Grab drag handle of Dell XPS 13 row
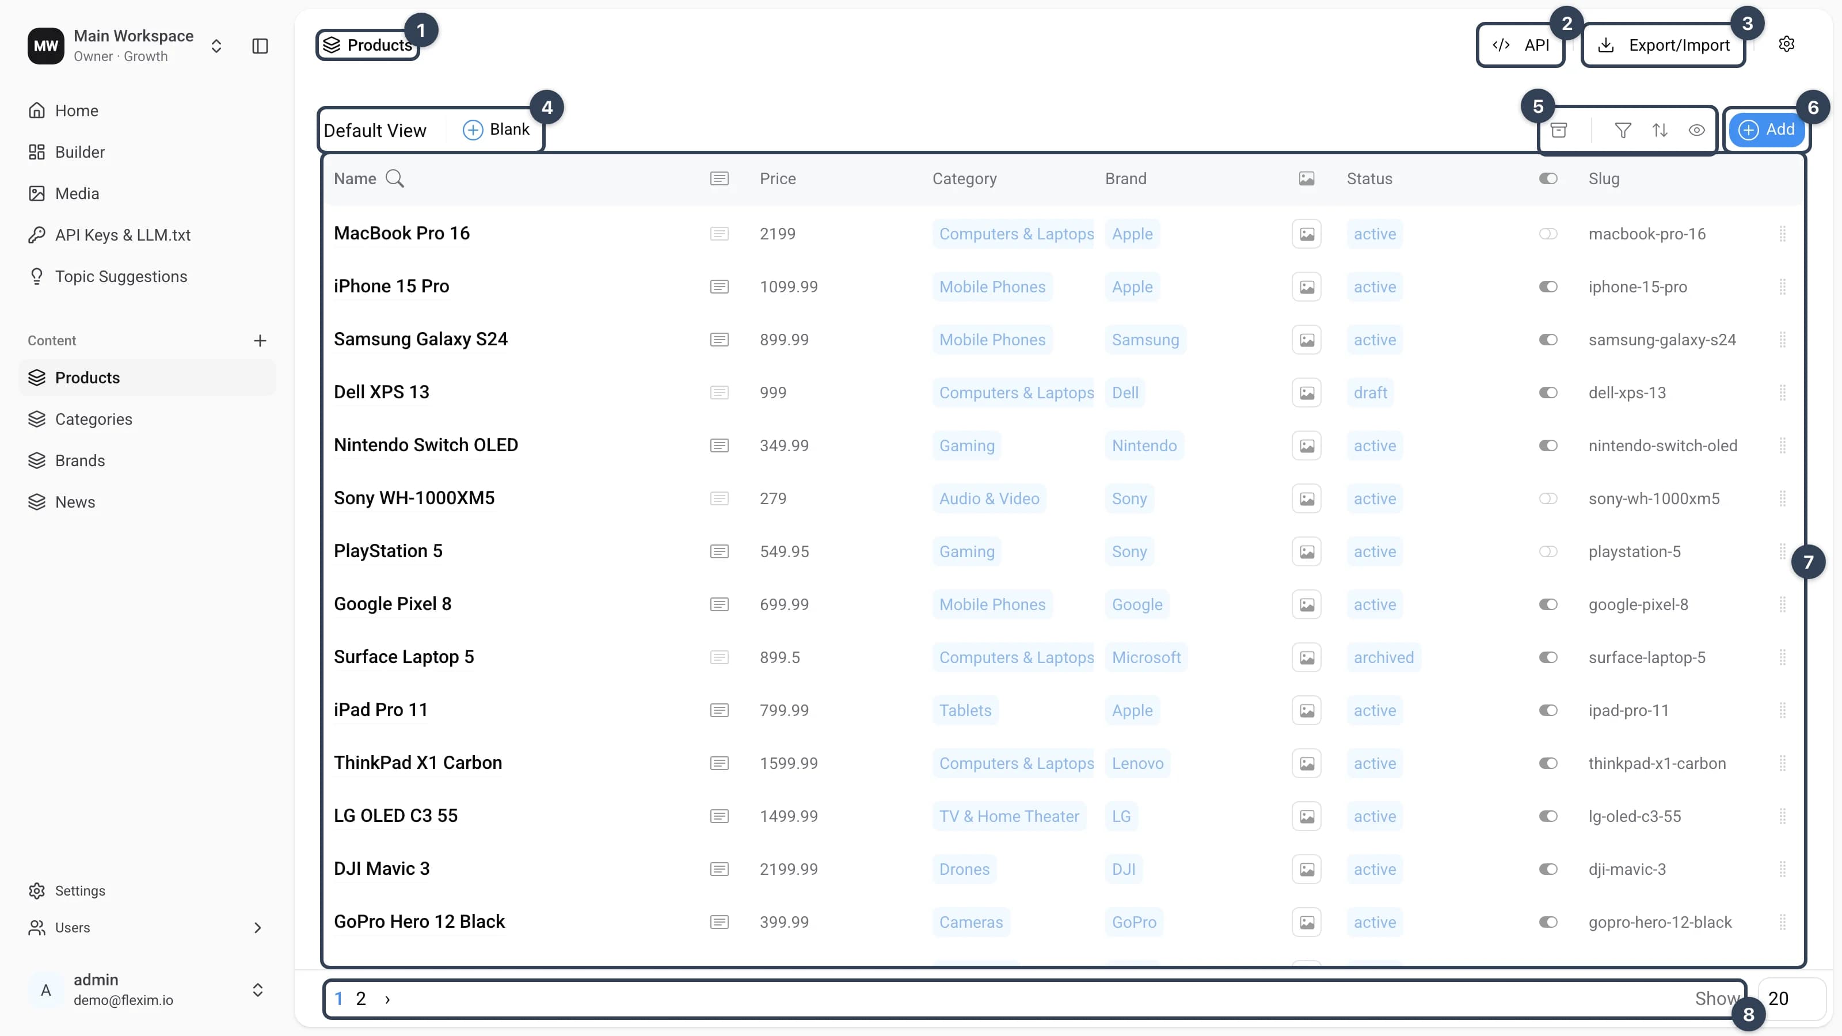 tap(1783, 393)
